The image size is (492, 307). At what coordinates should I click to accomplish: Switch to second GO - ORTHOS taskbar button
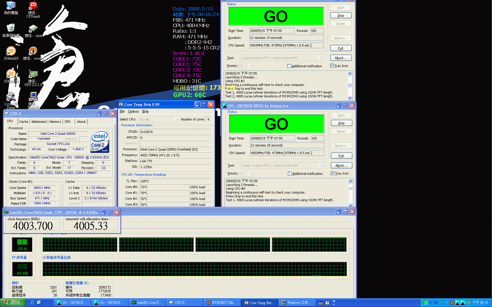point(110,303)
